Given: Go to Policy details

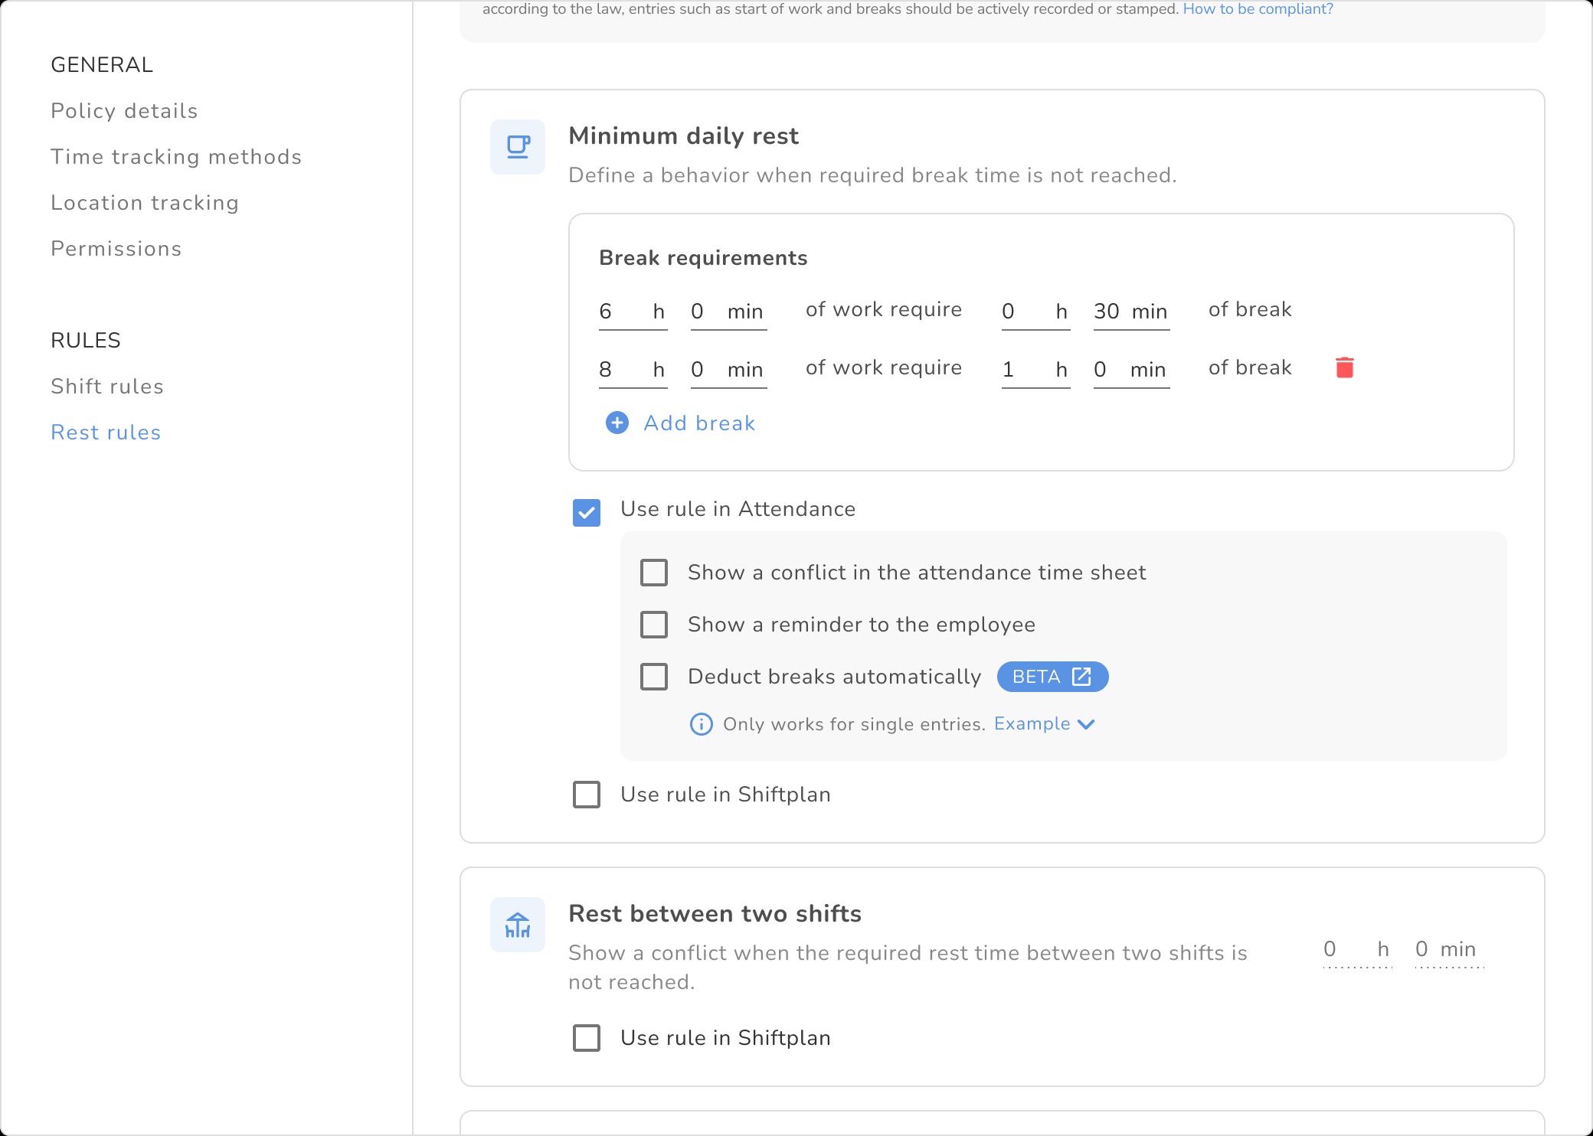Looking at the screenshot, I should tap(124, 111).
